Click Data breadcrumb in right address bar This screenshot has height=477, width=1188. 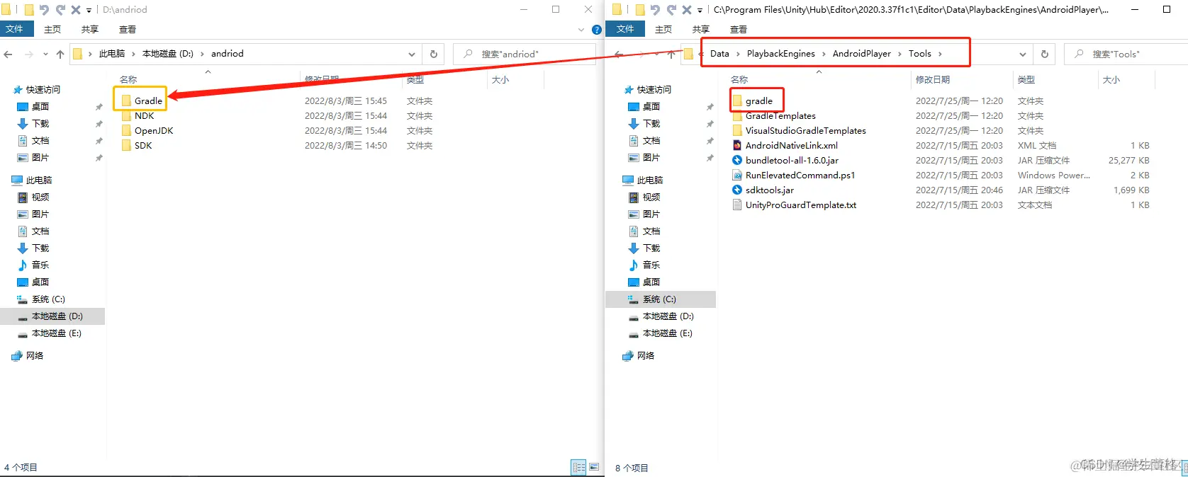pyautogui.click(x=719, y=54)
